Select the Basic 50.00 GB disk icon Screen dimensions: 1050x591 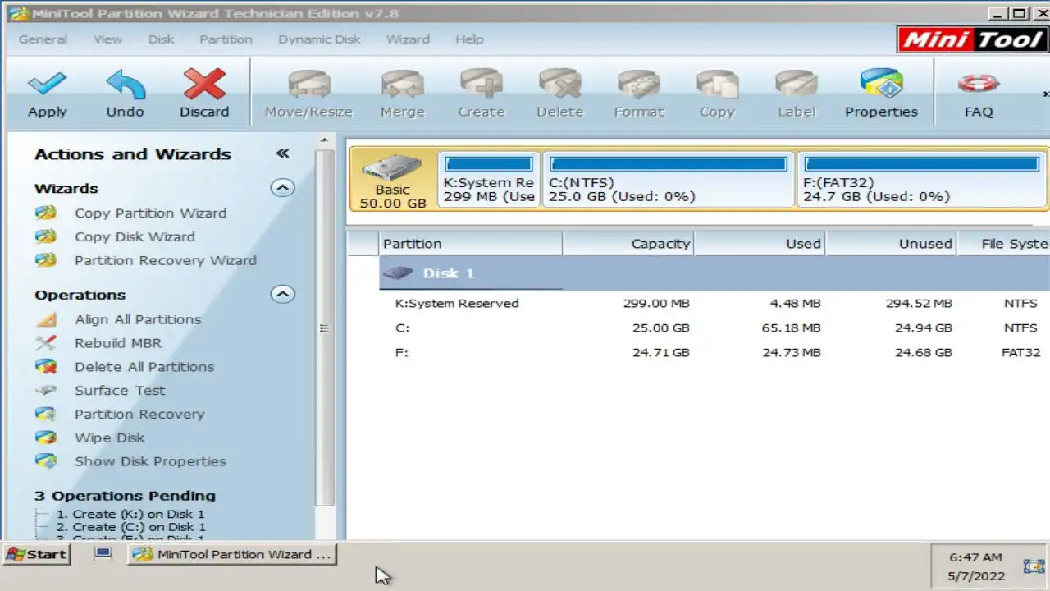[x=392, y=168]
